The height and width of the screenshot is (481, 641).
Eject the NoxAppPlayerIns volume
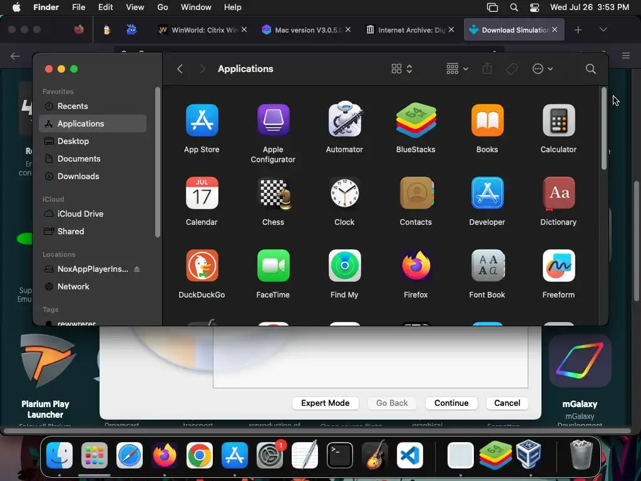coord(137,269)
